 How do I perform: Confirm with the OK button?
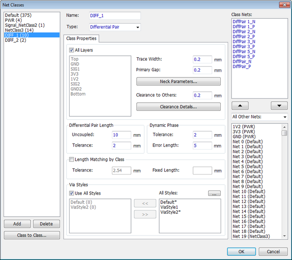(x=241, y=252)
